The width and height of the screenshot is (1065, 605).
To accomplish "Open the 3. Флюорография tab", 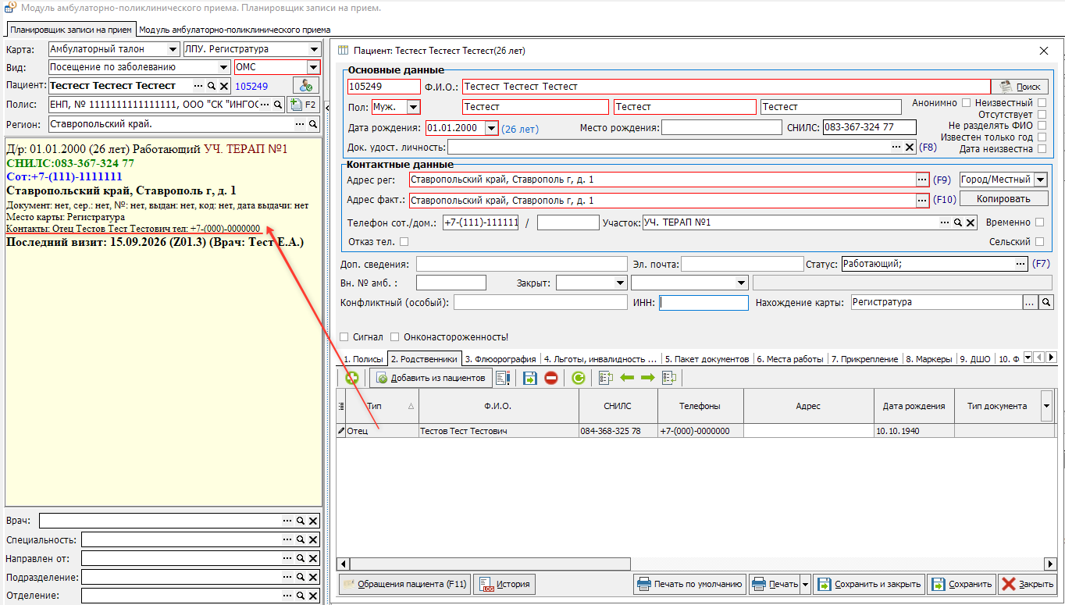I will tap(500, 359).
